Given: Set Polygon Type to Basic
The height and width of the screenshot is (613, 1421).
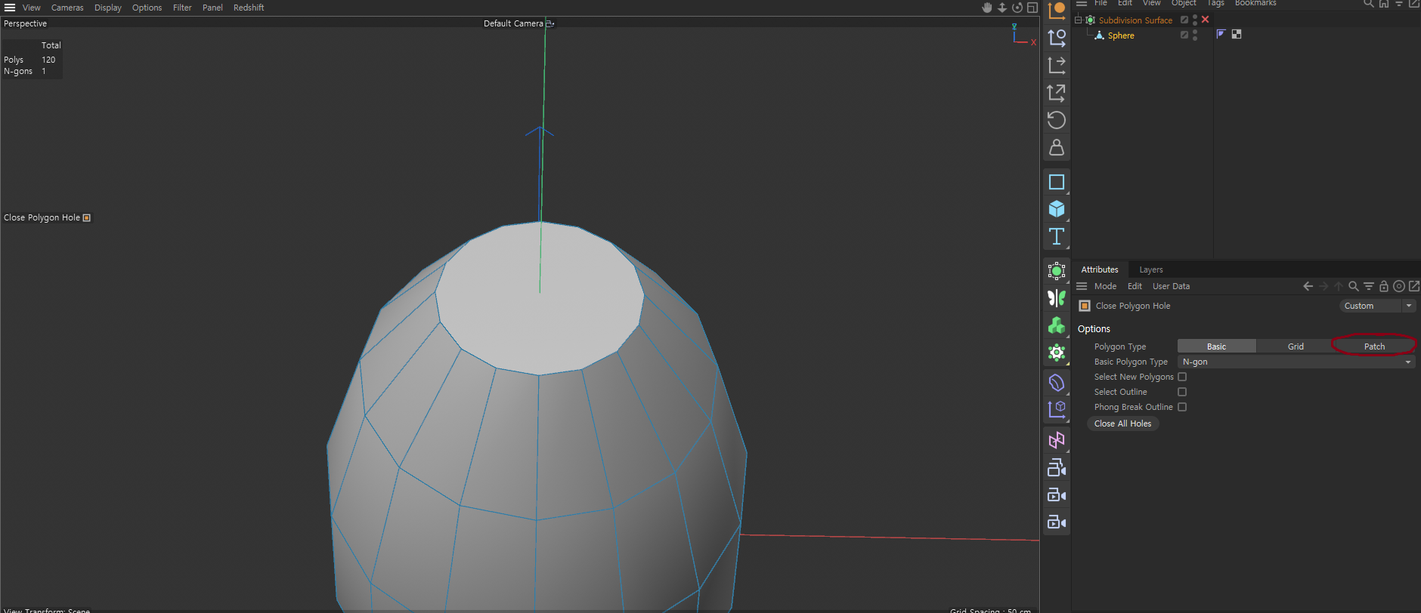Looking at the screenshot, I should [1217, 346].
